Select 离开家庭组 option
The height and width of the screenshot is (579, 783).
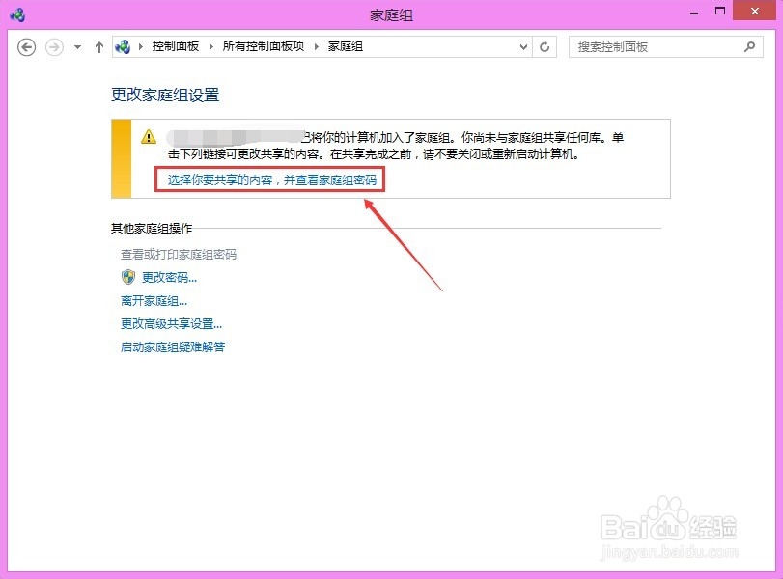coord(151,301)
